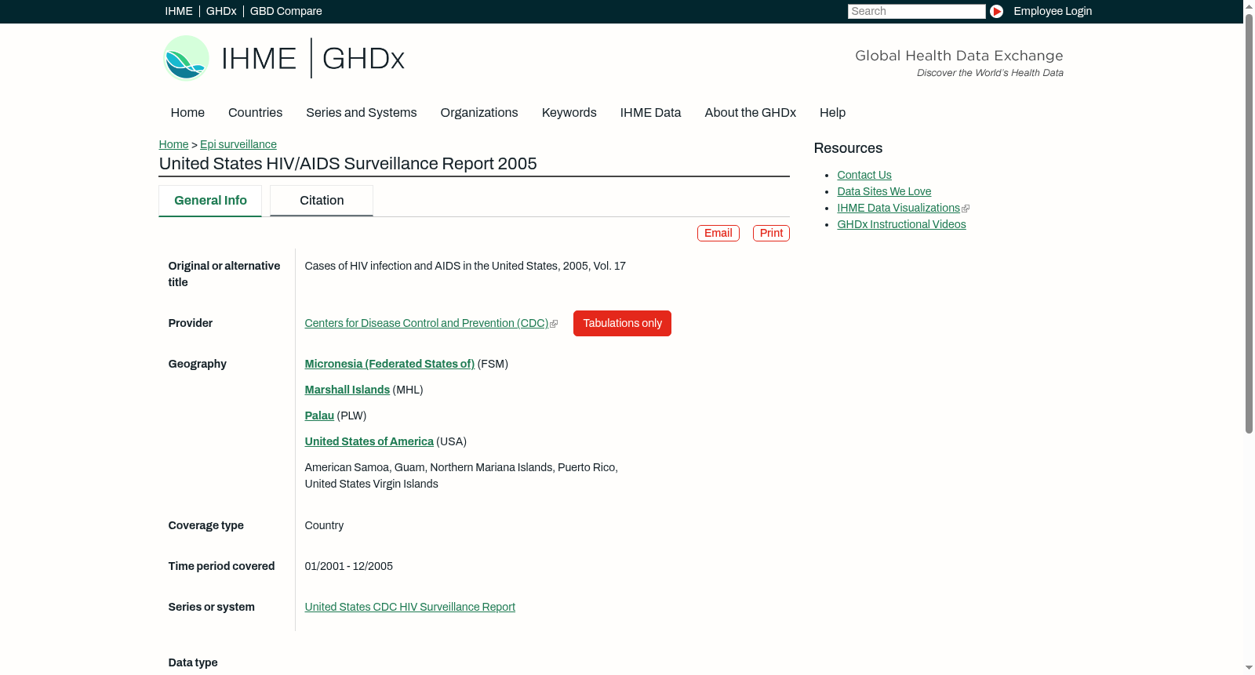Click Home breadcrumb link
Viewport: 1255px width, 675px height.
tap(173, 144)
